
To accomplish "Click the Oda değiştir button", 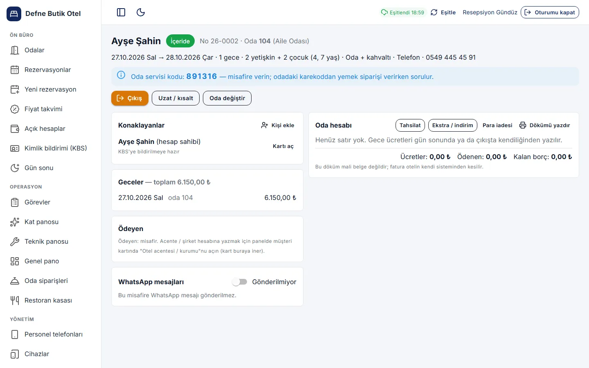I will pos(227,98).
